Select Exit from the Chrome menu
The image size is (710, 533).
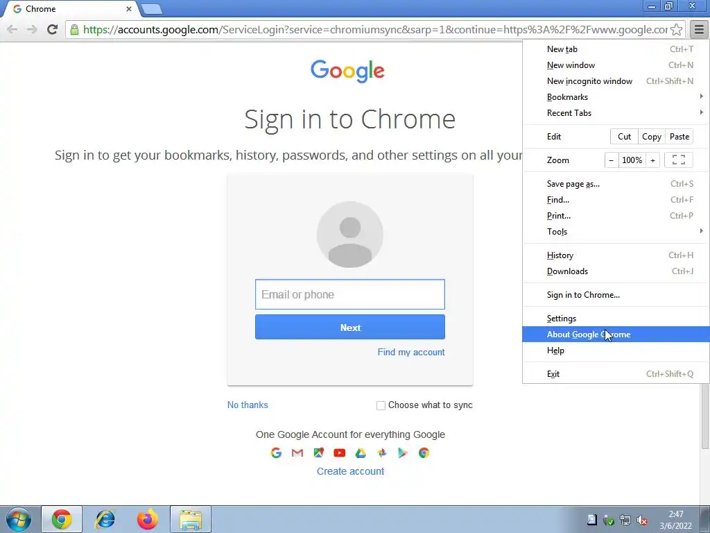click(x=616, y=374)
